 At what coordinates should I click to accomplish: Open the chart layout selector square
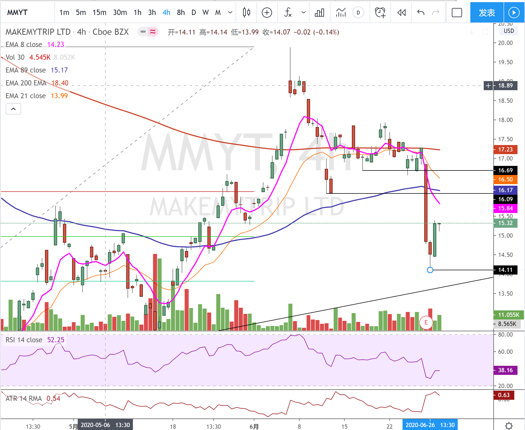click(457, 12)
